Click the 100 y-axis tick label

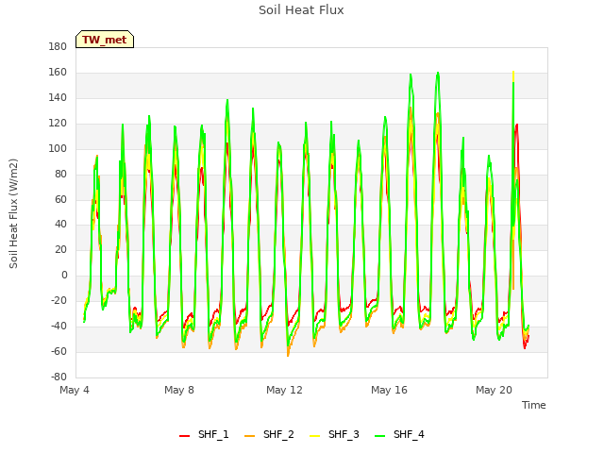click(x=58, y=149)
